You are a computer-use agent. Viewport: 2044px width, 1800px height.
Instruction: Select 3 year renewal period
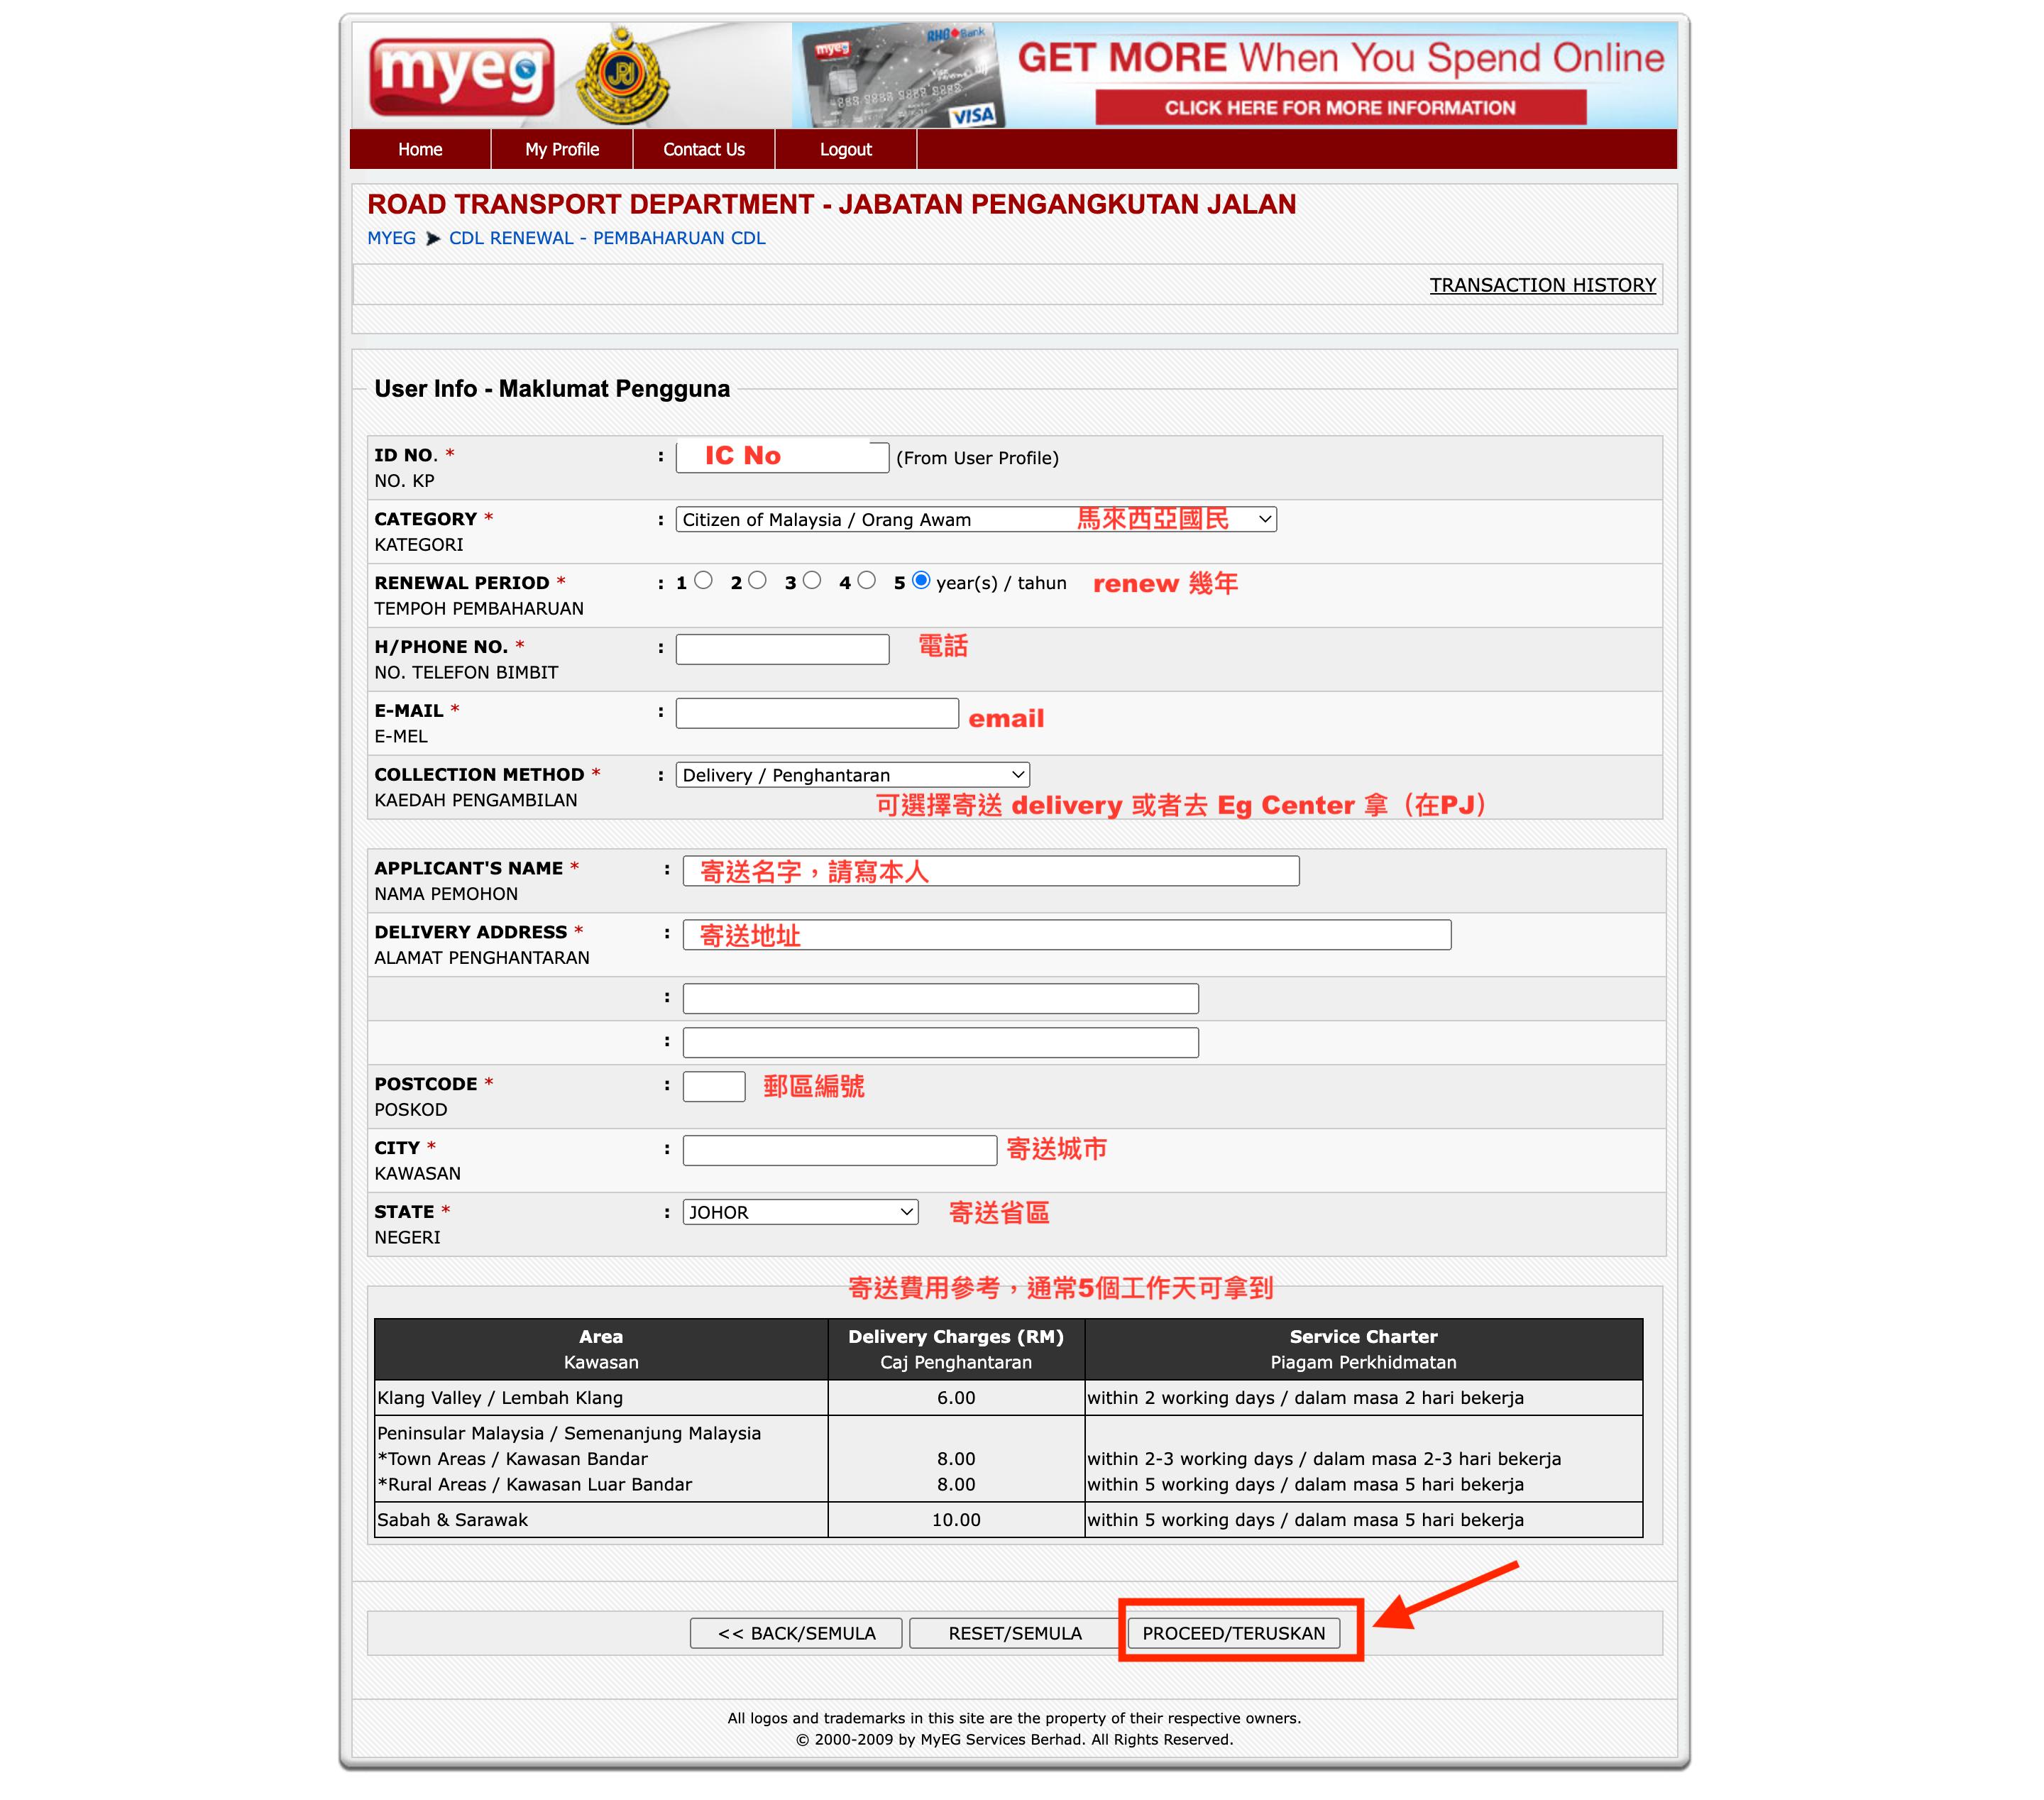tap(812, 581)
